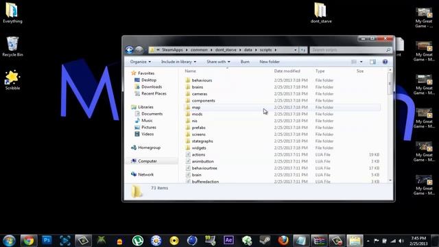
Task: Open After Effects from the taskbar
Action: [228, 241]
